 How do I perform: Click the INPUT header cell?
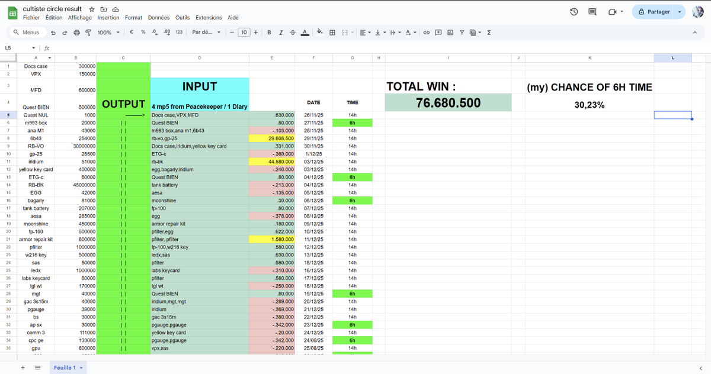[x=199, y=86]
